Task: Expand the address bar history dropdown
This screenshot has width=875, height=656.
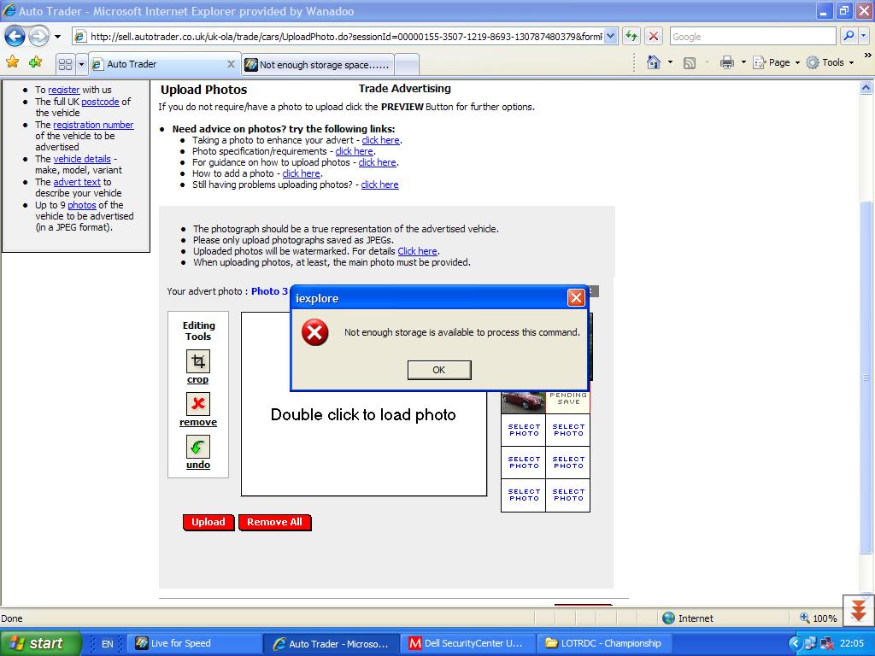Action: tap(610, 37)
